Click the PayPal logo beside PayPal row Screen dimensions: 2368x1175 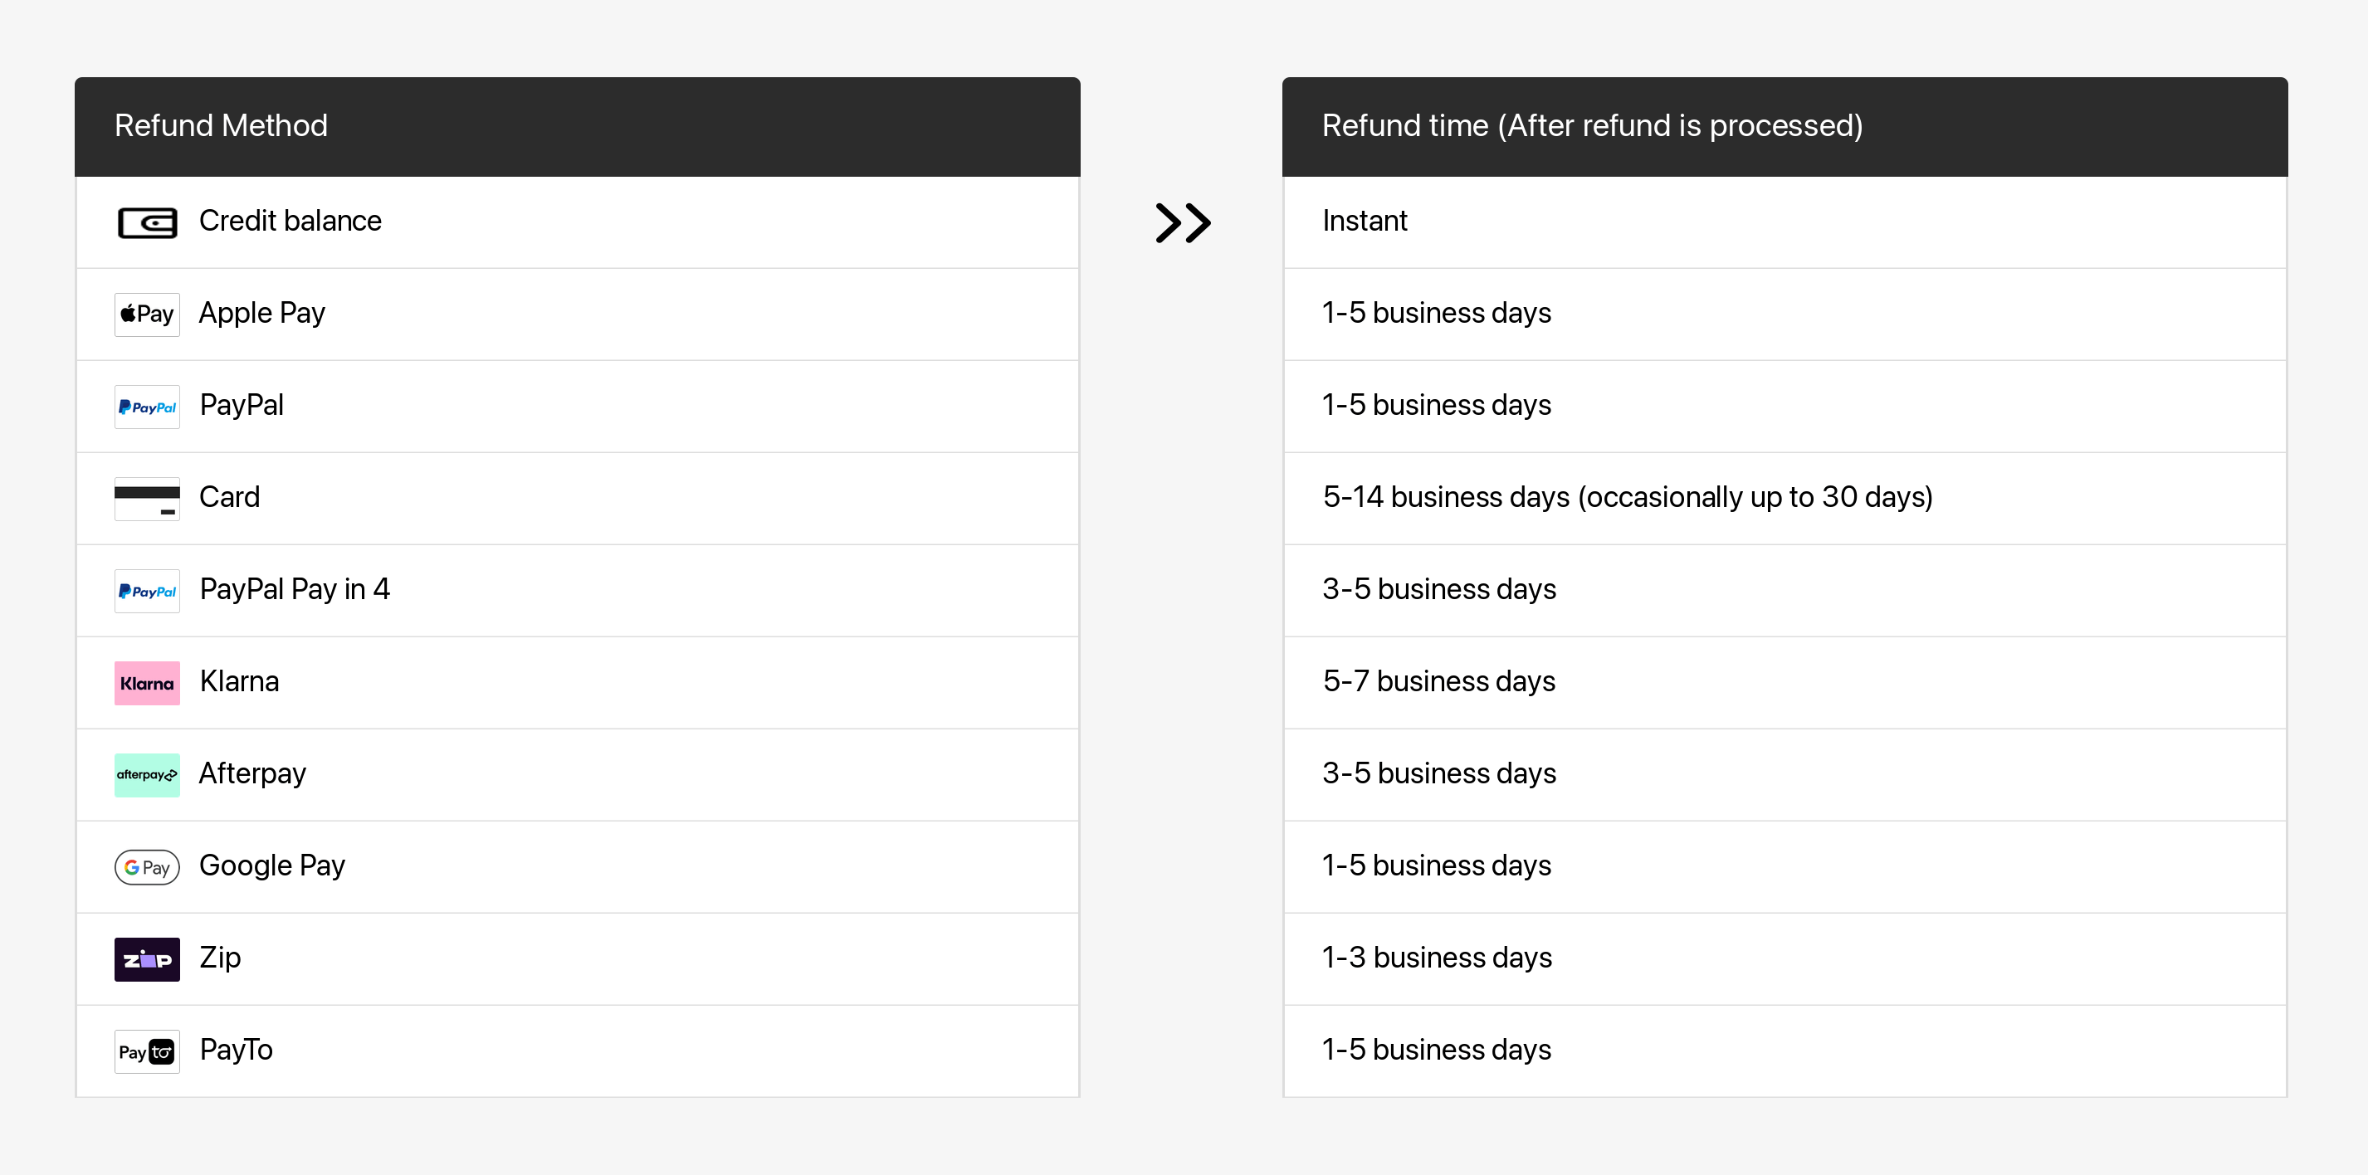click(x=147, y=407)
